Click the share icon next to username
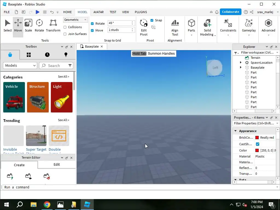The height and width of the screenshot is (210, 280). point(252,12)
